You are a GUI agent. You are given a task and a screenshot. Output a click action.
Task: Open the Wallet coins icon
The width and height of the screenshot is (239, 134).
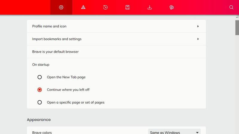click(x=172, y=7)
